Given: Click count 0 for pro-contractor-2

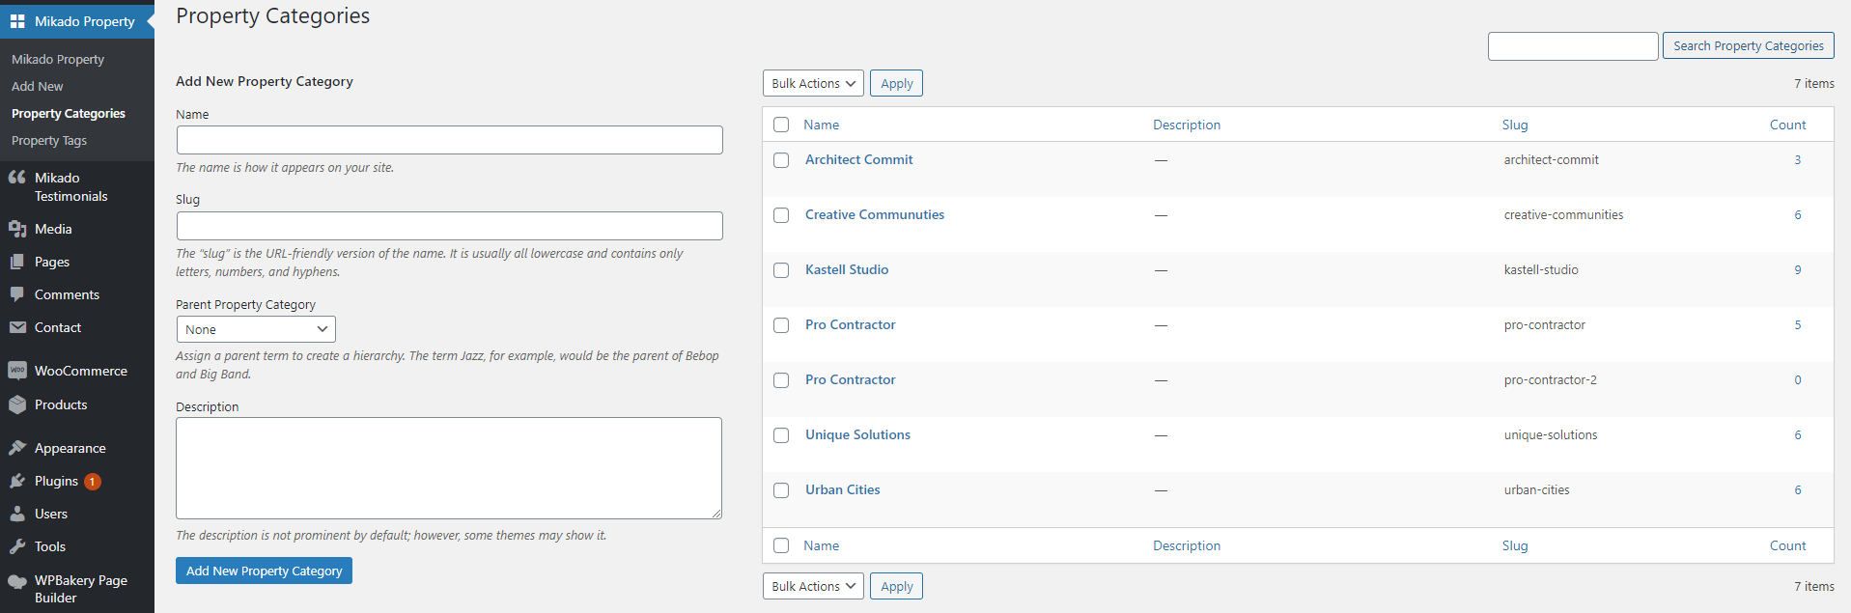Looking at the screenshot, I should tap(1798, 379).
